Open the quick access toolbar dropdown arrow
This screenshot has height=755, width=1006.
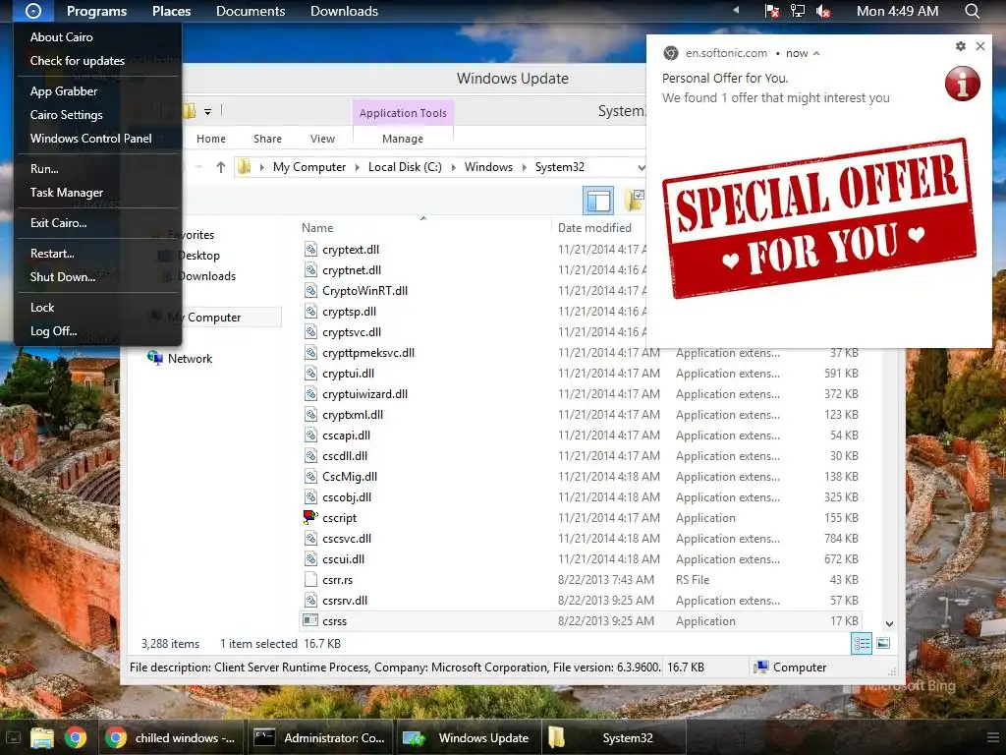(x=208, y=112)
